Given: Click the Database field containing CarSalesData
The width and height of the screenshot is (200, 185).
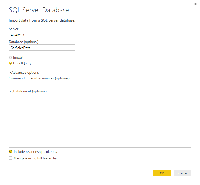Looking at the screenshot, I should (42, 48).
